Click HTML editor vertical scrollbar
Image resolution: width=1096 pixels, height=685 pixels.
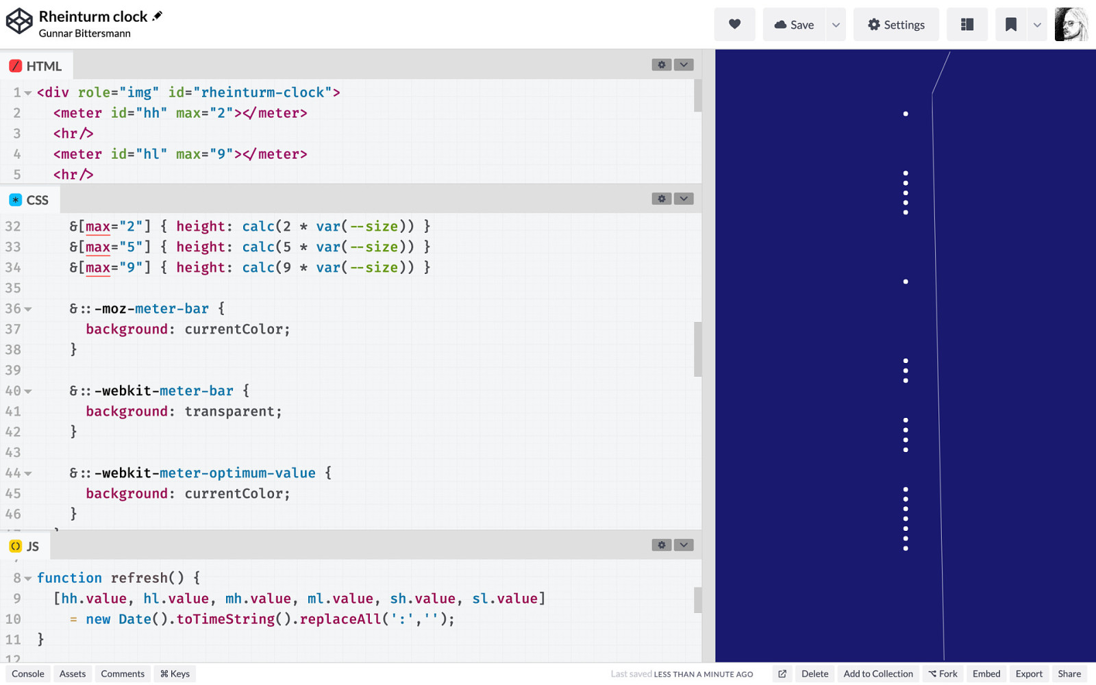point(697,95)
